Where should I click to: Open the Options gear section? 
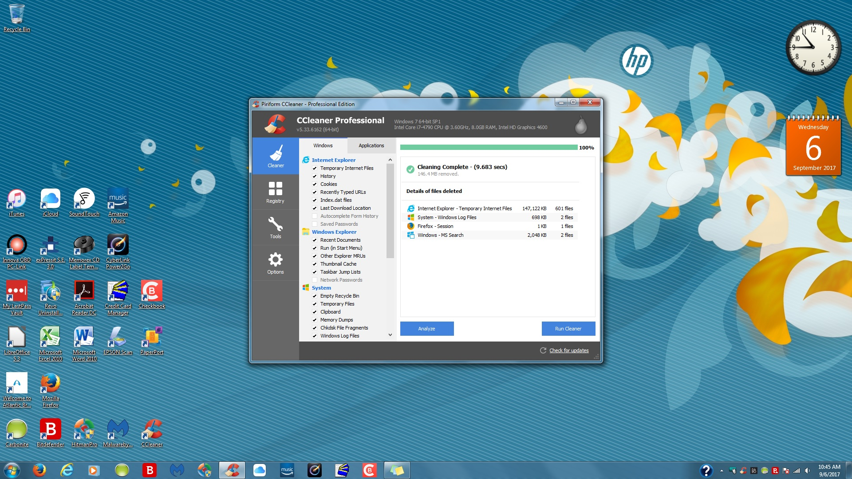[275, 263]
